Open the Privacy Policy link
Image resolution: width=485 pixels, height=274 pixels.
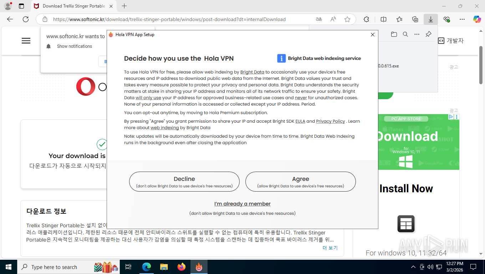tap(331, 121)
